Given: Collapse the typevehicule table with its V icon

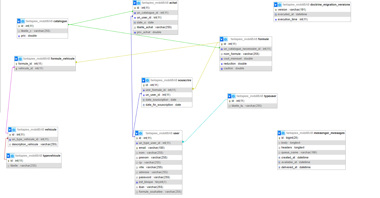Looking at the screenshot, I should coord(8,156).
